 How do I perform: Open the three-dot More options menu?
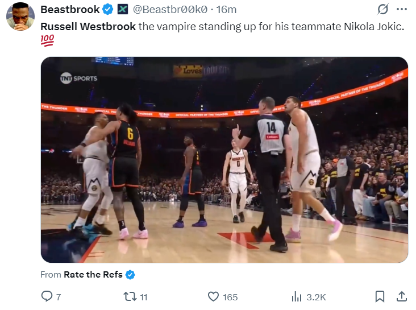[401, 10]
